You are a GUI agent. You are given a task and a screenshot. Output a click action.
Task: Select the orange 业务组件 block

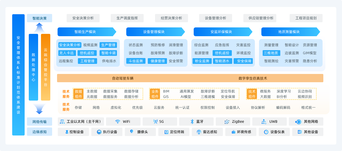coord(155,94)
